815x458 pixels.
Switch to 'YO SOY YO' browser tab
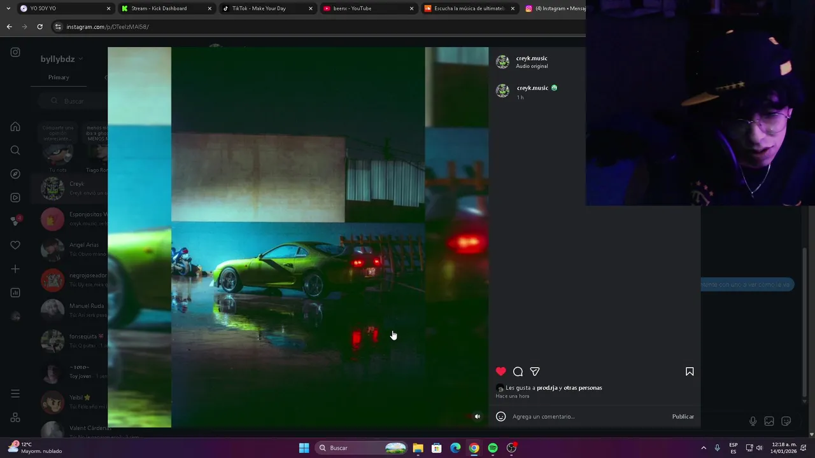coord(66,8)
